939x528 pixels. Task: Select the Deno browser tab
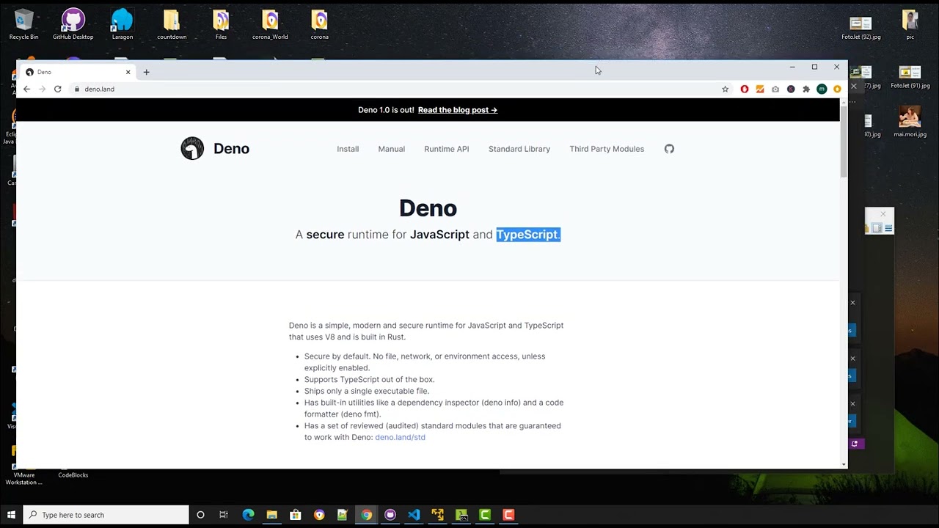pos(77,72)
